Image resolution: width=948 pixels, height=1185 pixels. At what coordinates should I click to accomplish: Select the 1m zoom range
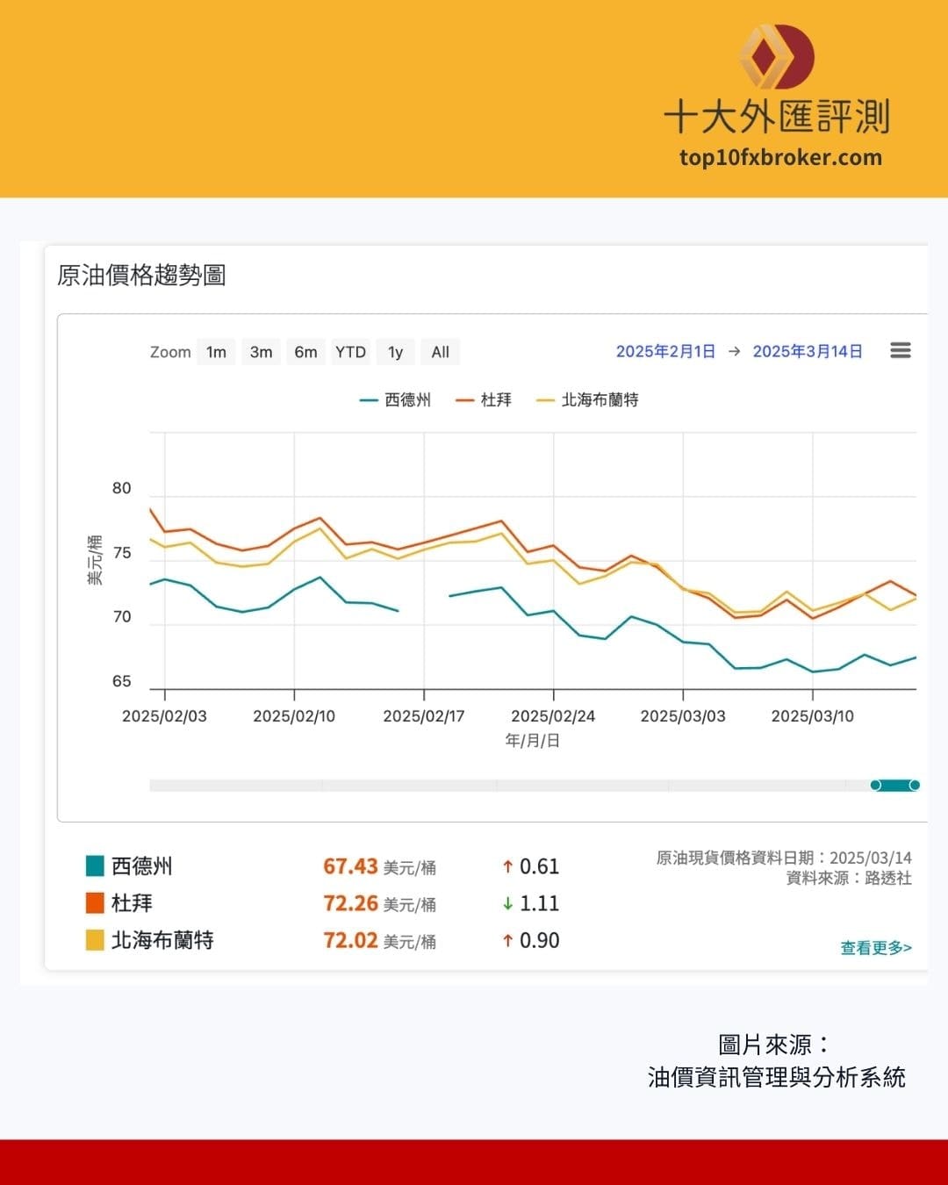point(215,351)
